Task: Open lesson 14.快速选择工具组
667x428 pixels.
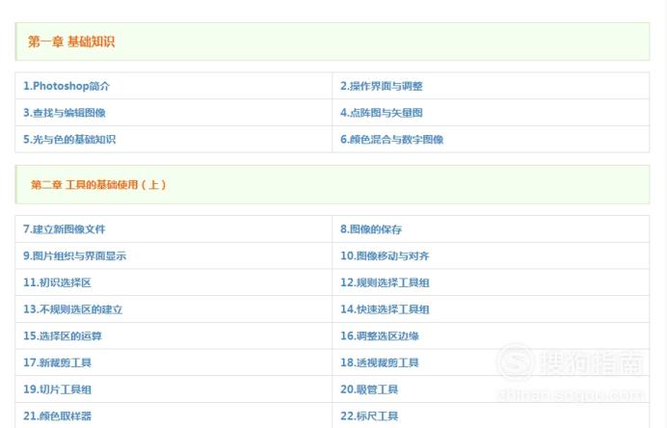Action: pos(385,309)
